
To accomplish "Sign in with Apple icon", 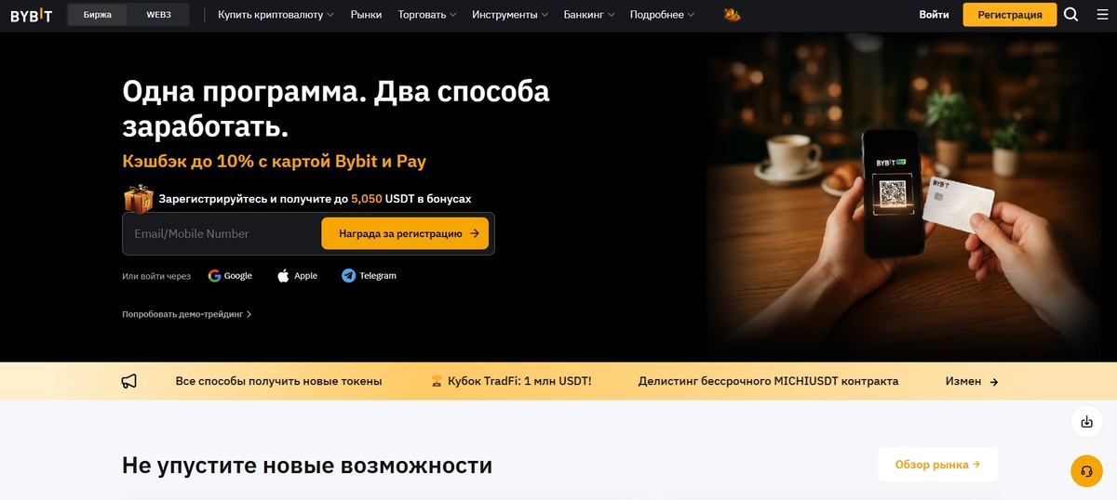I will (x=283, y=276).
